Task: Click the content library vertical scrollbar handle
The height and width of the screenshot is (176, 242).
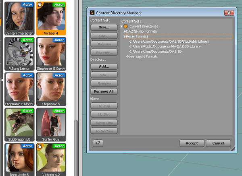Action: (76, 148)
